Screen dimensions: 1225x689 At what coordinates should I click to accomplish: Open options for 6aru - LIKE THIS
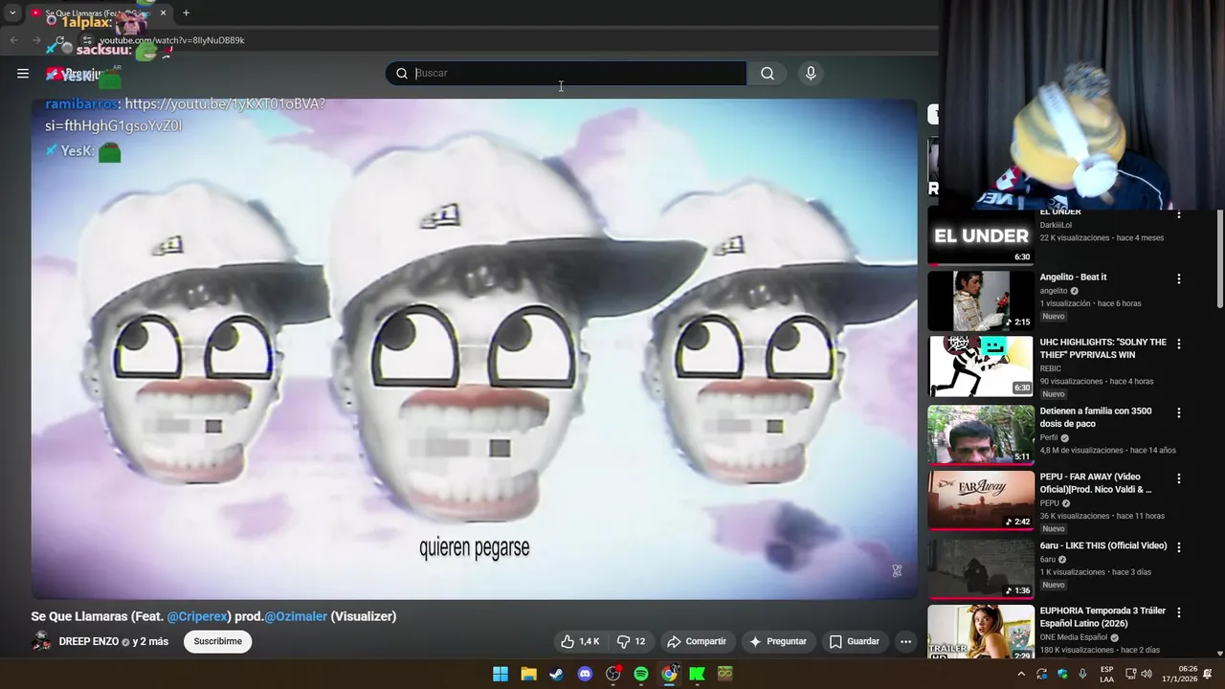pyautogui.click(x=1179, y=547)
